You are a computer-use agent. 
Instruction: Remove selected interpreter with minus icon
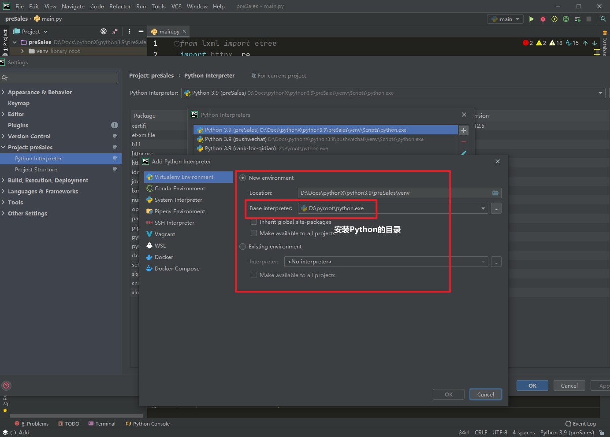(x=464, y=142)
